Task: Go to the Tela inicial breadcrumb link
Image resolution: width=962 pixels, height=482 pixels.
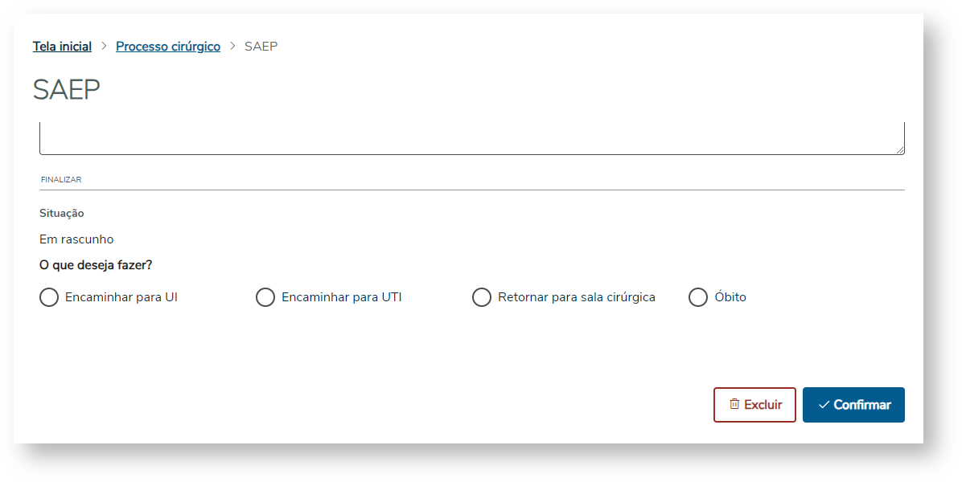Action: point(62,47)
